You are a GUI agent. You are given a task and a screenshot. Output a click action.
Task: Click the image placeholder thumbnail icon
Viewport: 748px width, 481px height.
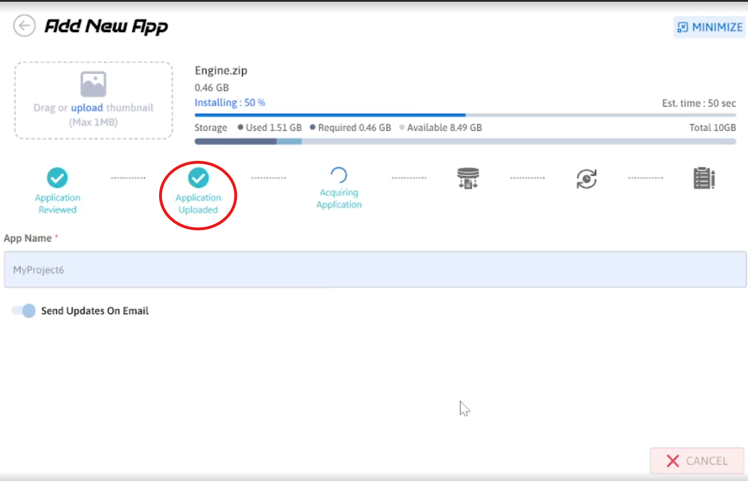(93, 84)
